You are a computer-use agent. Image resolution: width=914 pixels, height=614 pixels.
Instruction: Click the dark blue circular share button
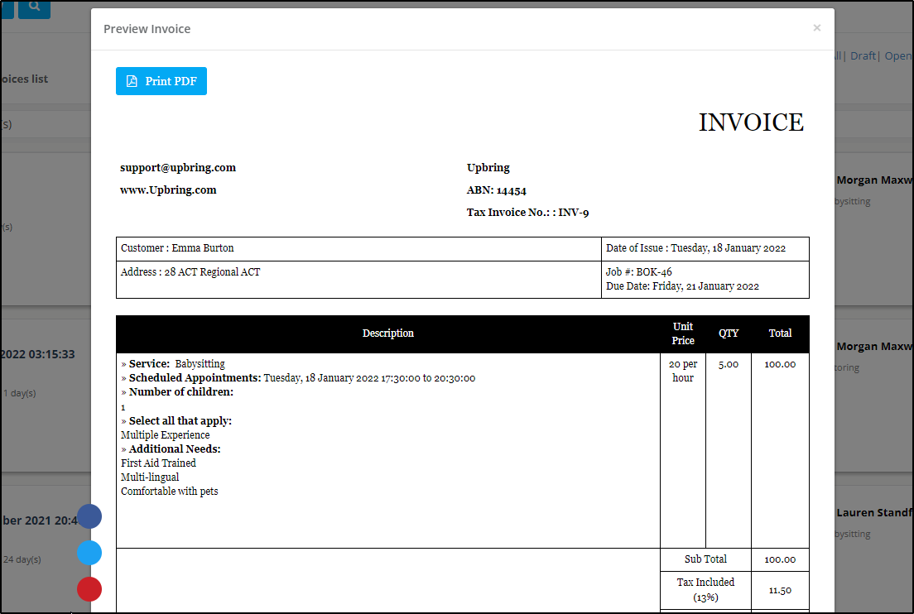[x=89, y=516]
